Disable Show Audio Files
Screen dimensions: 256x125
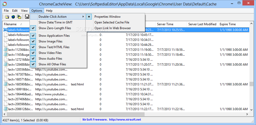[x=58, y=59]
